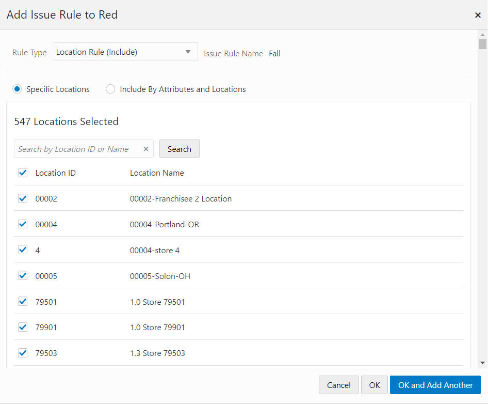Click the scrollbar down arrow

pyautogui.click(x=482, y=363)
